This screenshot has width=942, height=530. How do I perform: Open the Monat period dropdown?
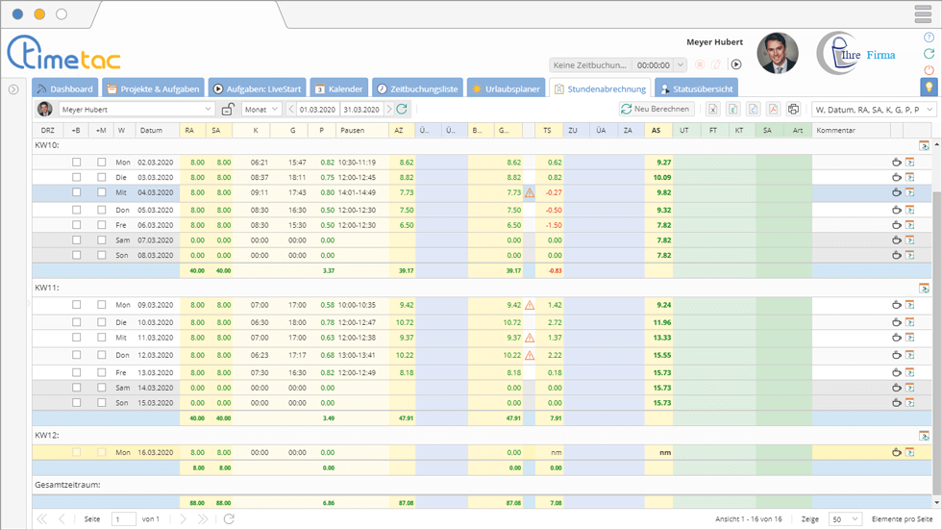(261, 110)
